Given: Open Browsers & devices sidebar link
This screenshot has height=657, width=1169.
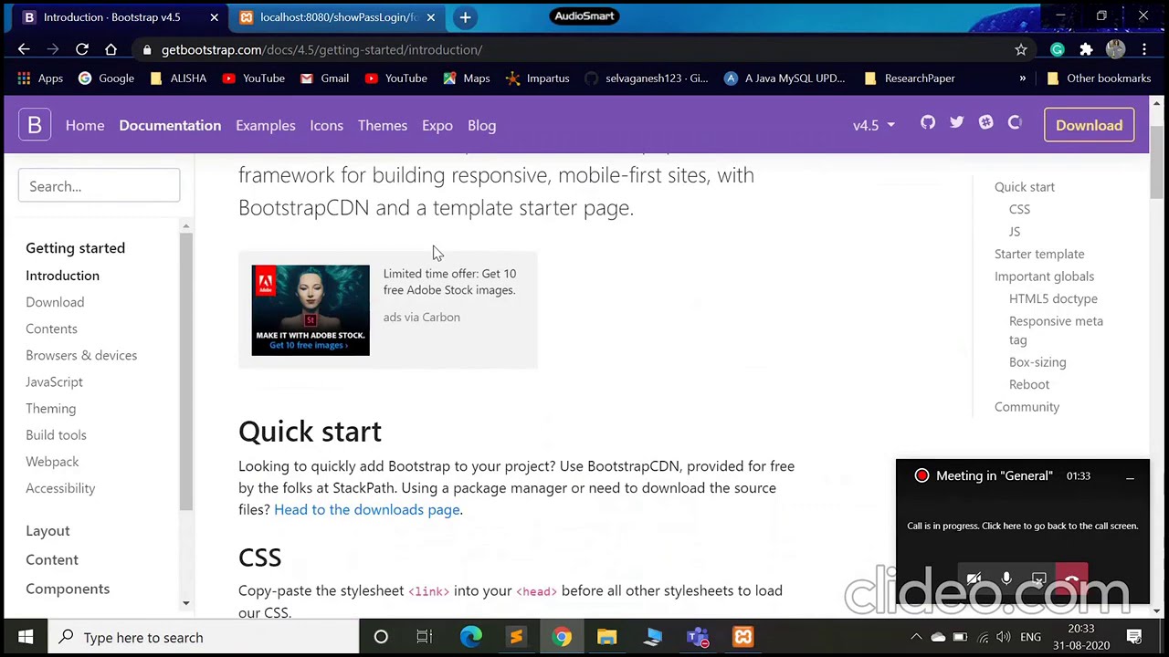Looking at the screenshot, I should pos(81,355).
